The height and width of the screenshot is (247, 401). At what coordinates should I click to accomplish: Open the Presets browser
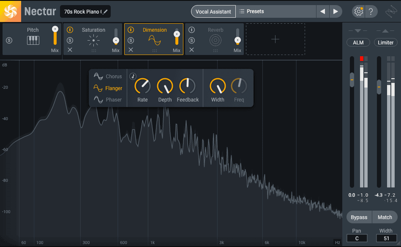point(276,11)
